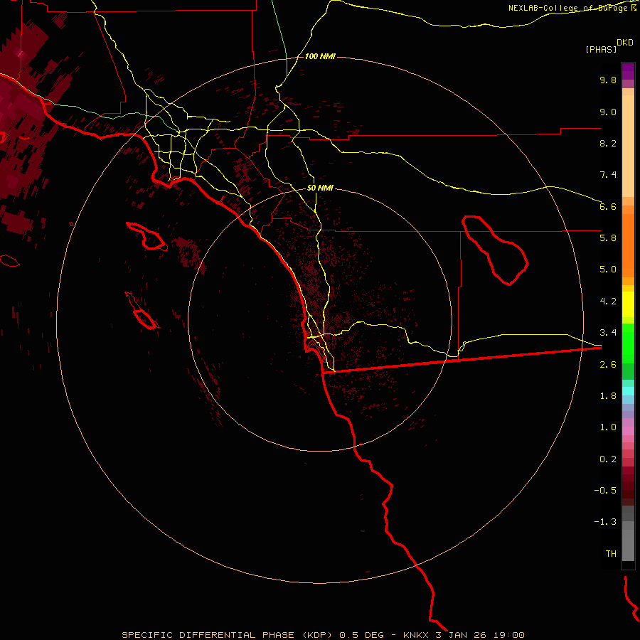Select the 3.4 scale label
640x640 pixels.
click(608, 333)
